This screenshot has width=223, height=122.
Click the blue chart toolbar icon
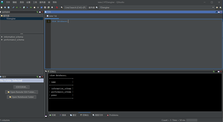41,7
